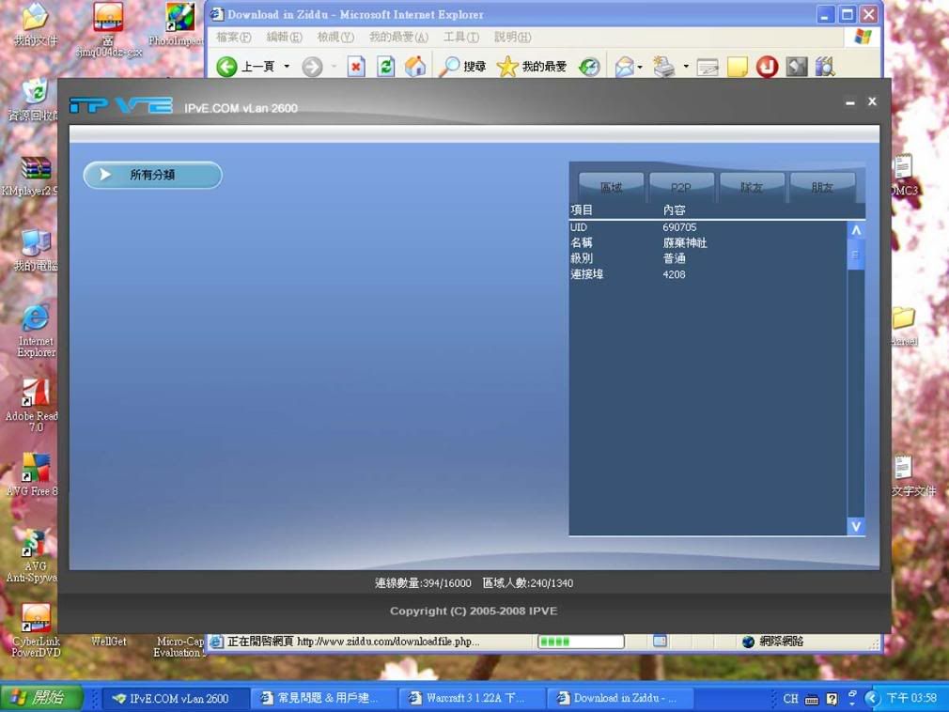Open 我的最愛 favorites star button

point(532,67)
